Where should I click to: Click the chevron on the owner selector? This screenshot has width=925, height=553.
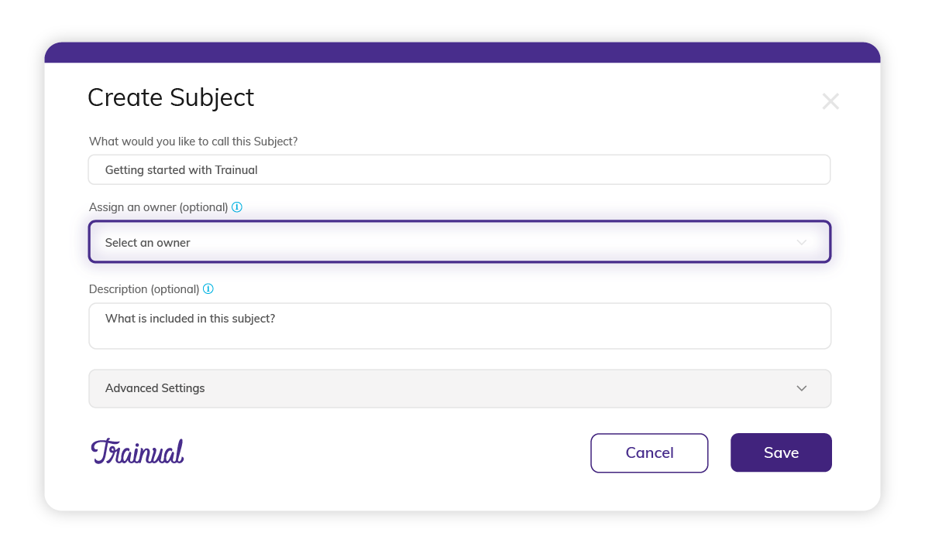click(802, 242)
